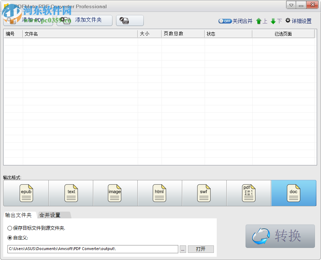
Task: Pick the html conversion format
Action: pos(159,193)
